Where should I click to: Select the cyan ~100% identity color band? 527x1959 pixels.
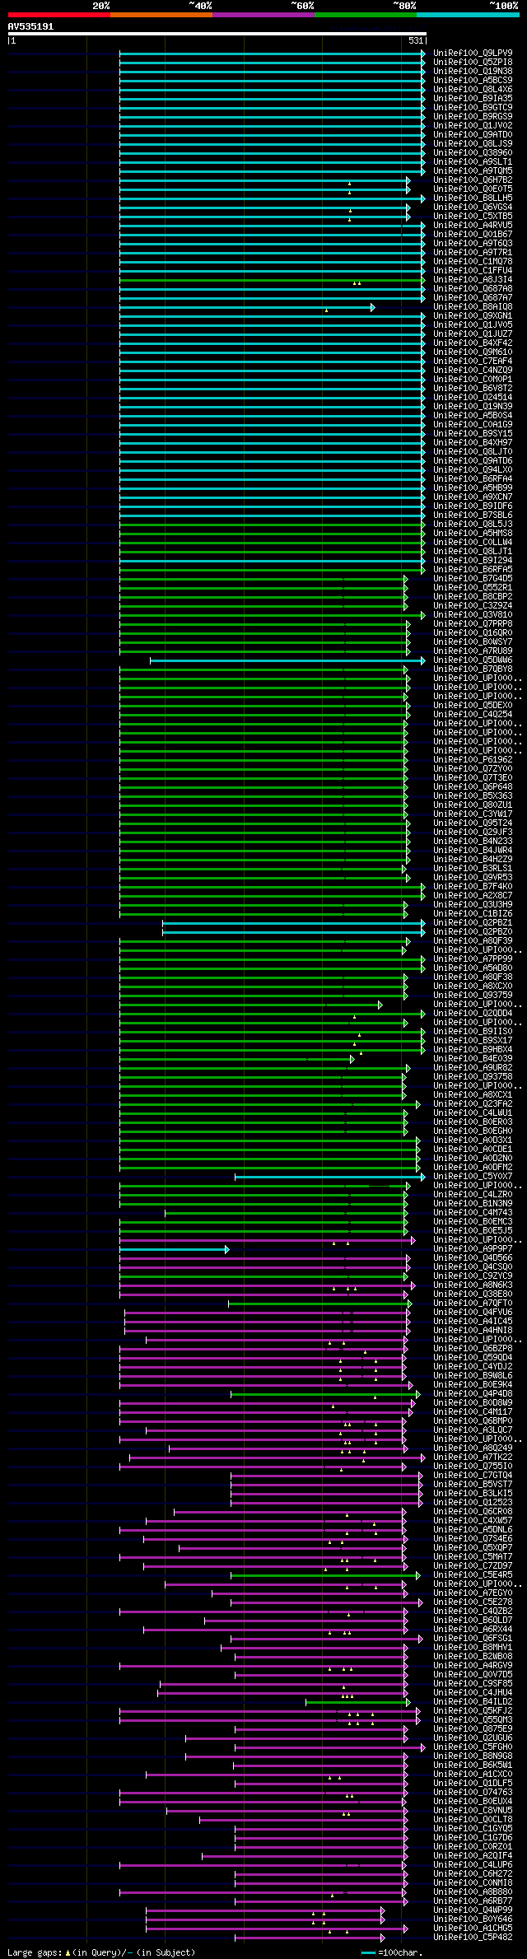468,15
